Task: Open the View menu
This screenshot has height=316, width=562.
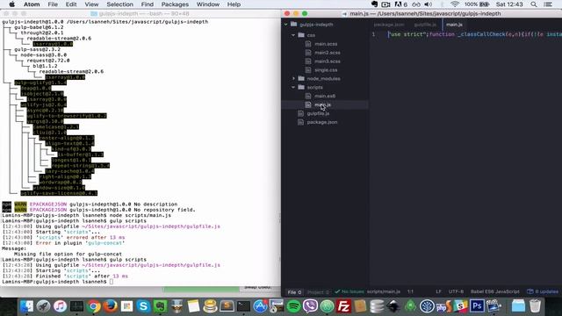Action: [91, 4]
